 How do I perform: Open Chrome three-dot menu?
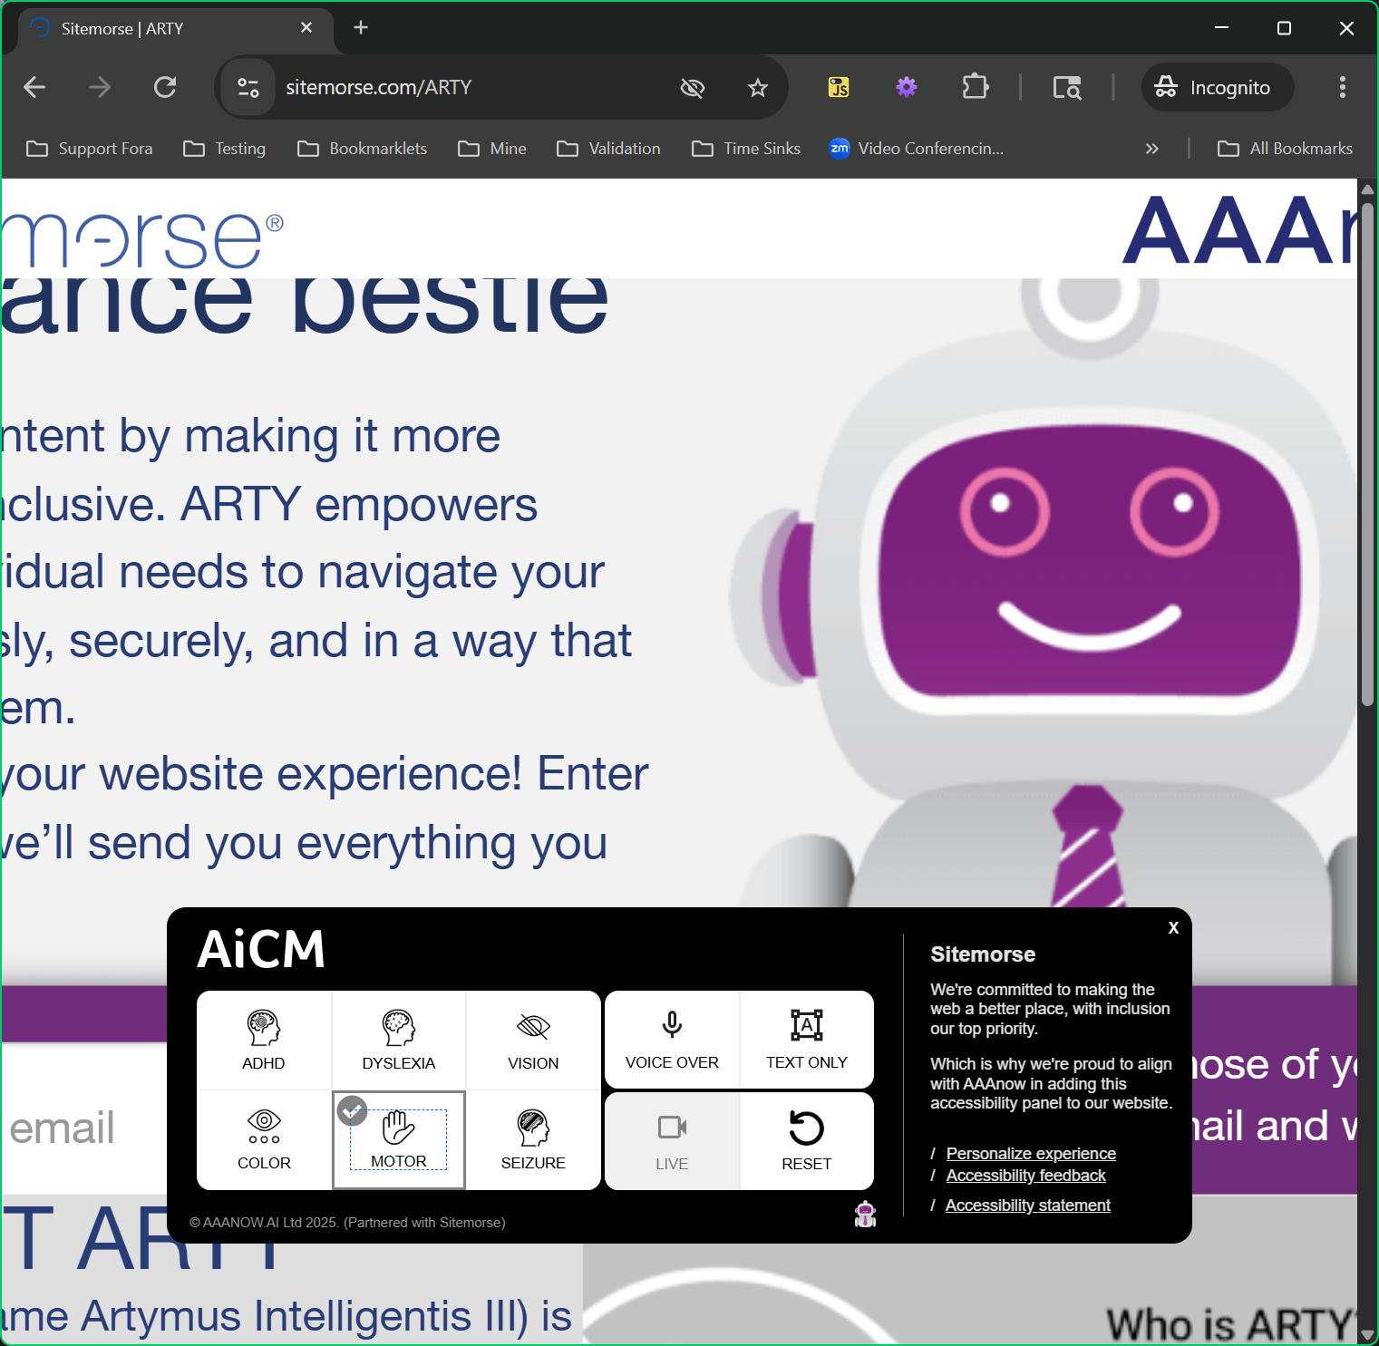pos(1343,87)
